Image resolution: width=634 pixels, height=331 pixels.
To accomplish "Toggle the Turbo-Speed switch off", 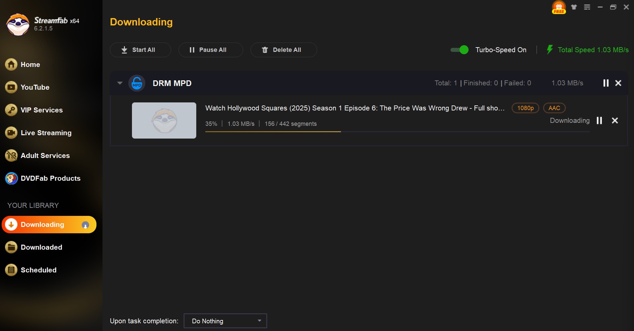I will [460, 50].
